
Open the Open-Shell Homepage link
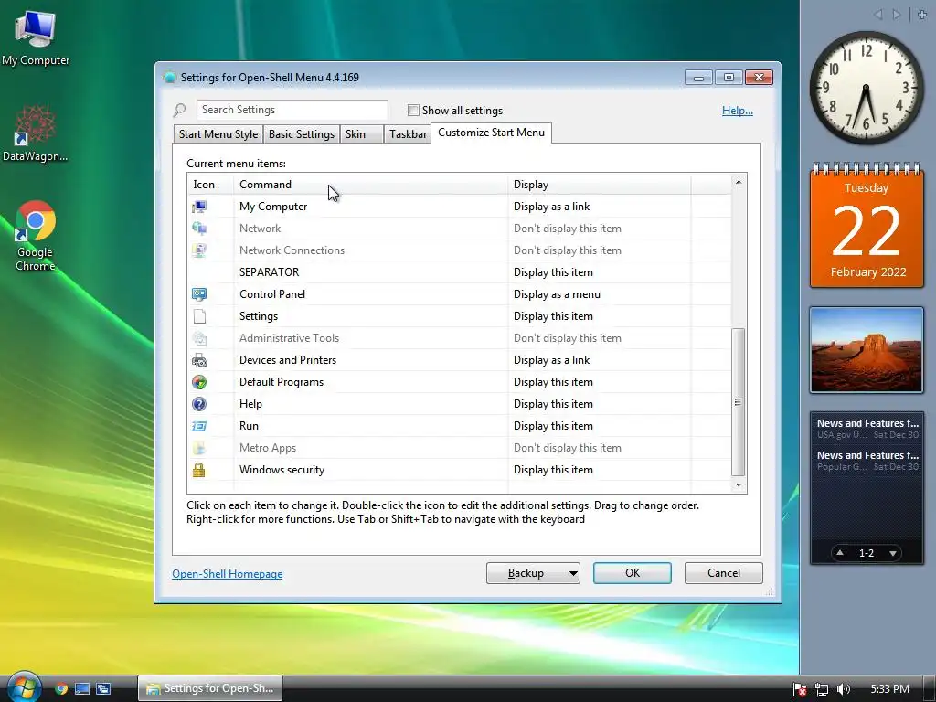point(228,574)
